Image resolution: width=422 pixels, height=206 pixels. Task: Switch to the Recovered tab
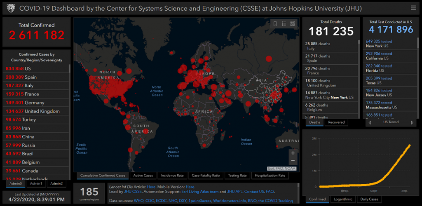[x=336, y=122]
